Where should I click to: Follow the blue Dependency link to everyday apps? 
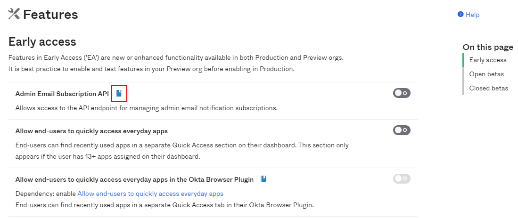click(x=150, y=194)
